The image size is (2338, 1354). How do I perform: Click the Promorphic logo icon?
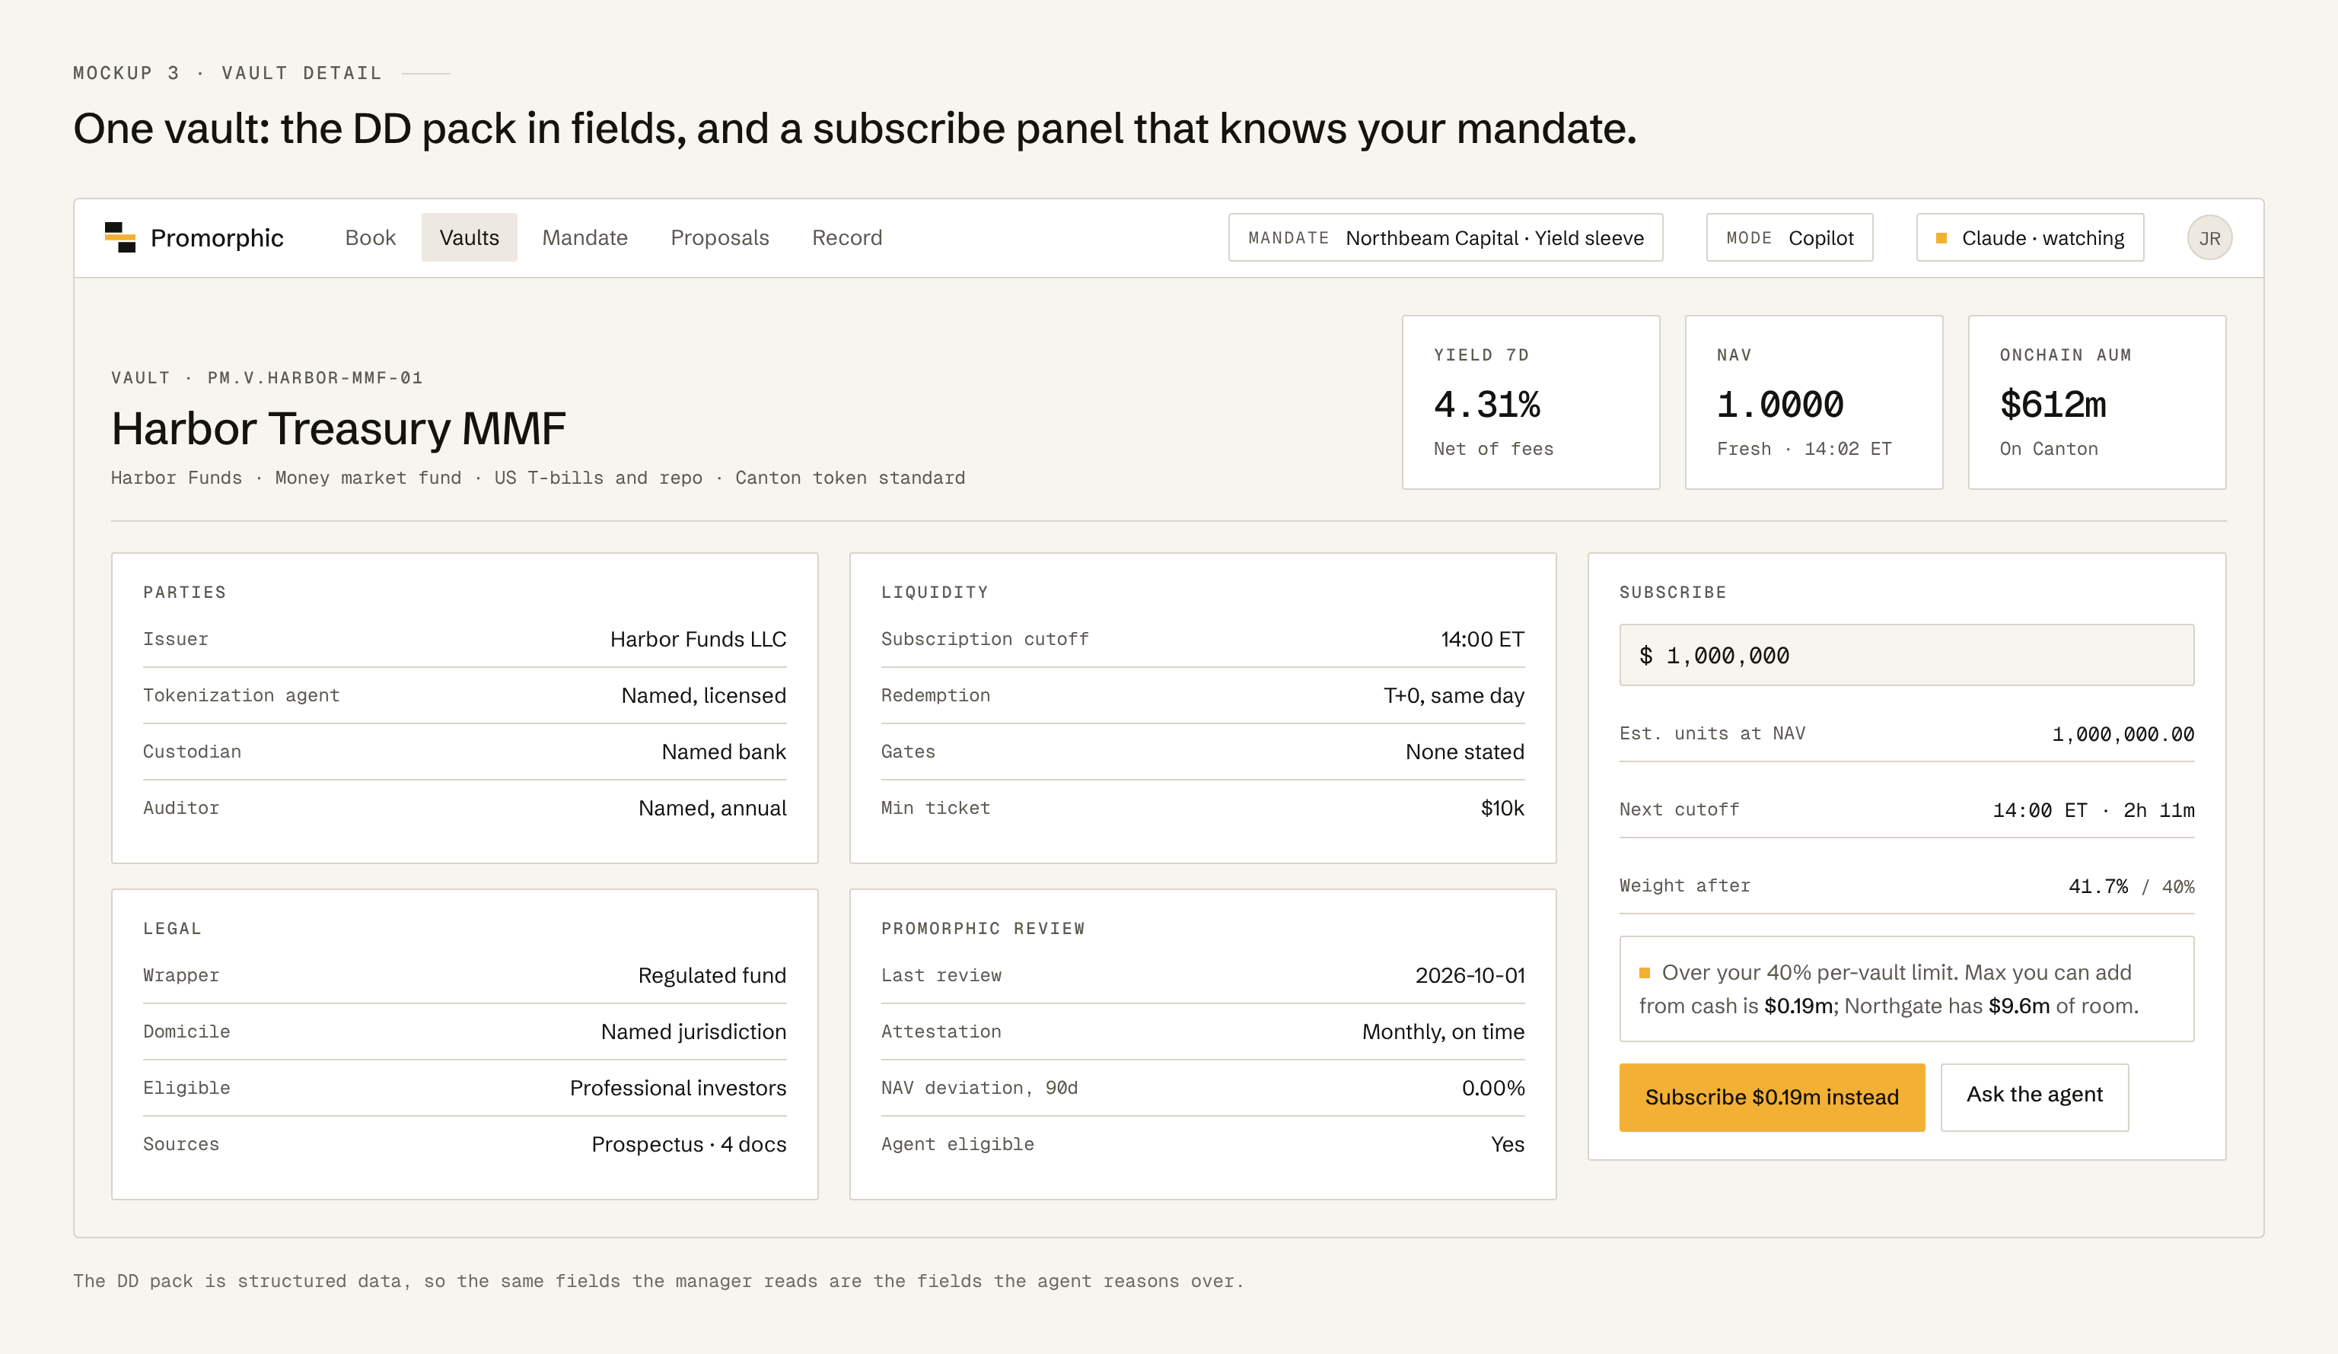119,237
